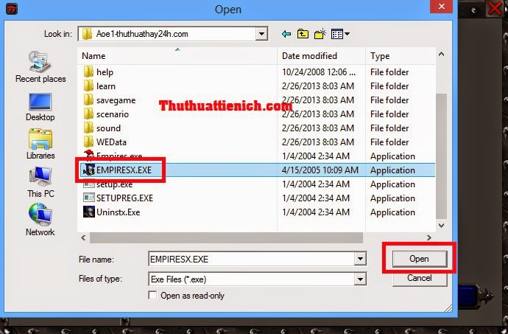Click the EMPIRESX.EXE file icon
This screenshot has width=508, height=334.
[x=89, y=170]
